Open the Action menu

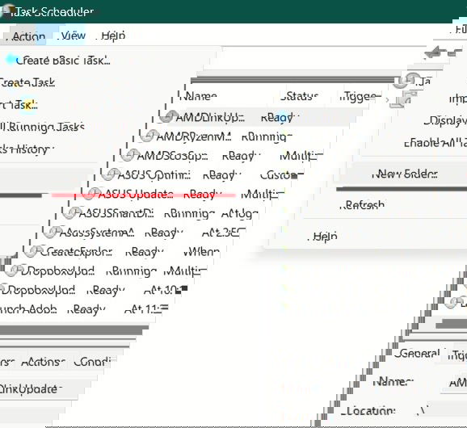28,37
